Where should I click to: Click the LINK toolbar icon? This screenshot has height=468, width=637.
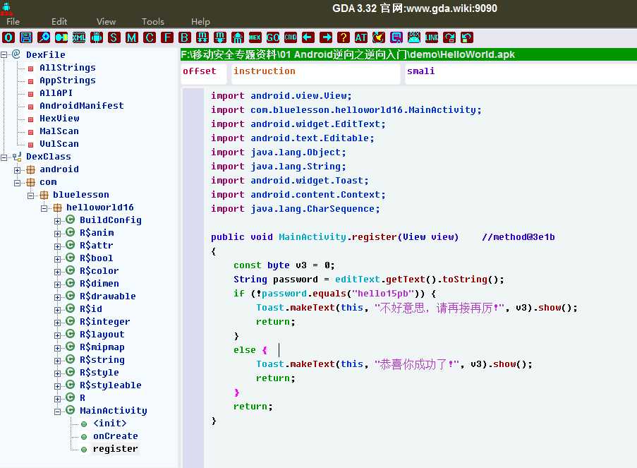click(x=432, y=38)
